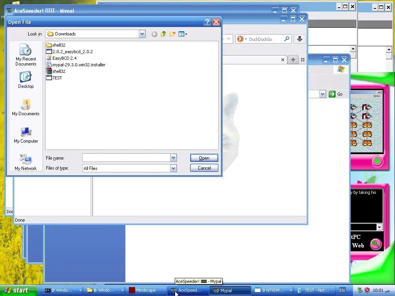The image size is (395, 296).
Task: Switch to Mindscape taskbar button
Action: [146, 290]
